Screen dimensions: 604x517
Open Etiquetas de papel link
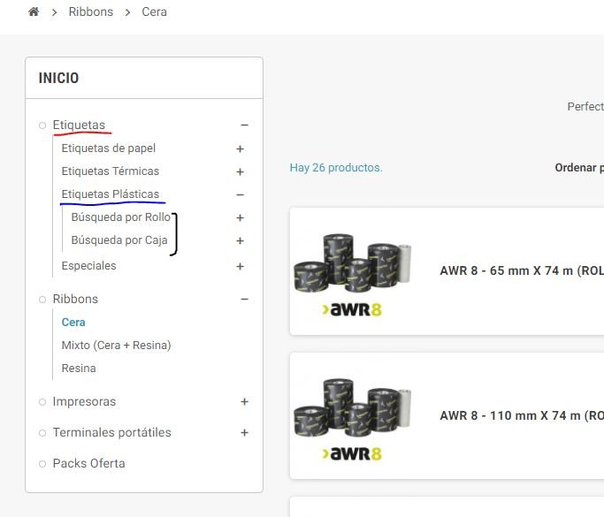point(109,148)
